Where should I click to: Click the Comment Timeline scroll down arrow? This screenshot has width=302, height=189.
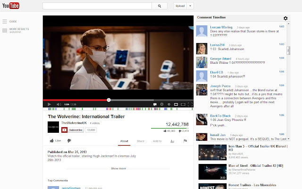point(288,139)
